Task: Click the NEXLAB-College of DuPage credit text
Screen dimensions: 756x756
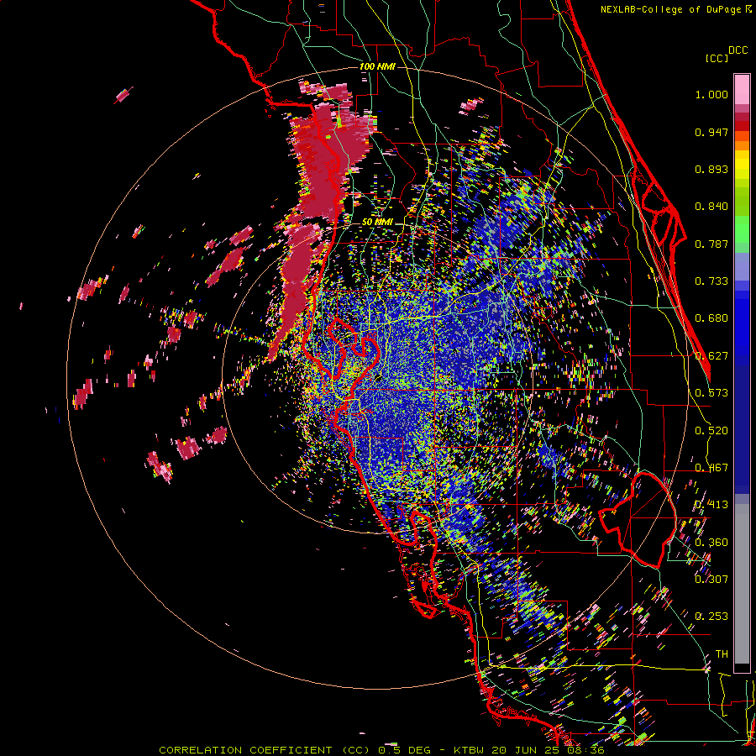Action: tap(670, 9)
